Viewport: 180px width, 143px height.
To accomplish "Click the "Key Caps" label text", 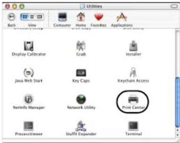I will (x=81, y=81).
